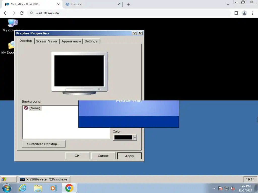Click the Please Wait splash banner
The image size is (258, 193).
click(x=129, y=114)
